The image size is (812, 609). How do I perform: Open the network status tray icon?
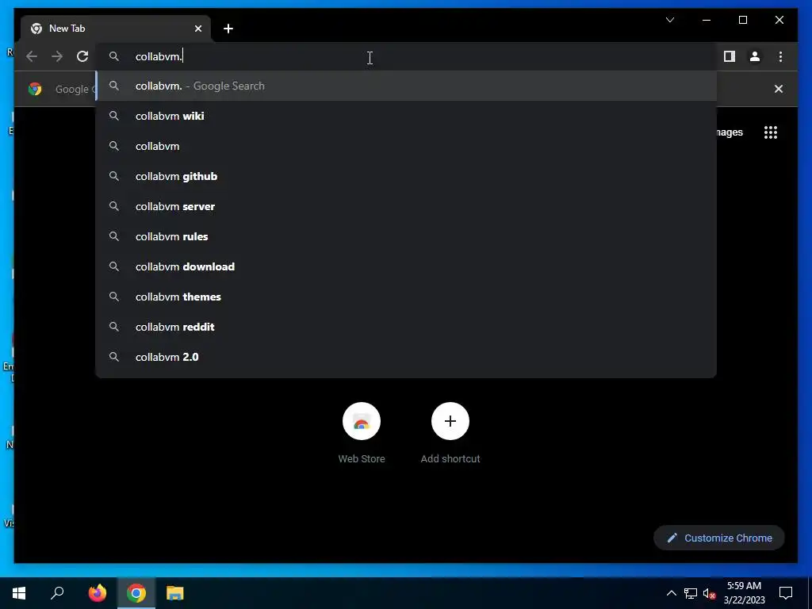(691, 593)
